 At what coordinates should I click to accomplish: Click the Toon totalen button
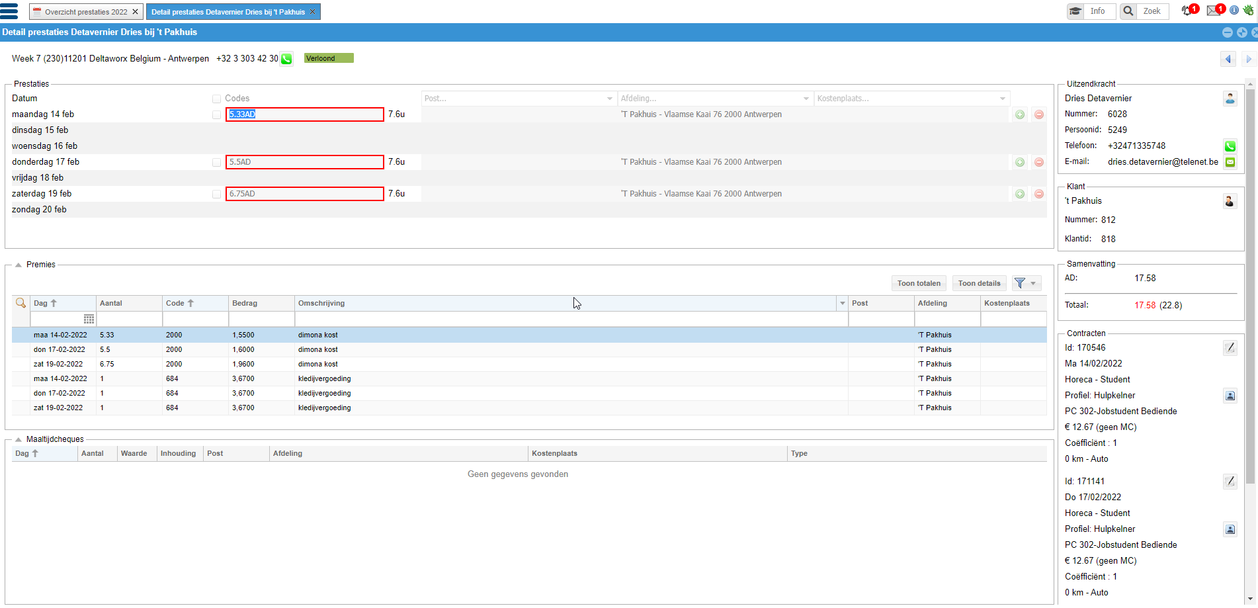(x=919, y=283)
